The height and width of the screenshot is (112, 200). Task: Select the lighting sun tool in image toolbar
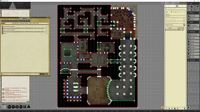point(180,6)
